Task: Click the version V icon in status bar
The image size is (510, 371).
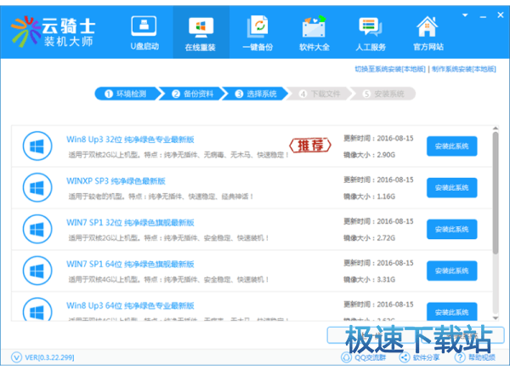Action: click(x=16, y=357)
